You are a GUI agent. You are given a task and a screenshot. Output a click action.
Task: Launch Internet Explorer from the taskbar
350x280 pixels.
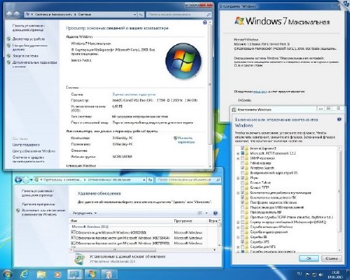25,274
